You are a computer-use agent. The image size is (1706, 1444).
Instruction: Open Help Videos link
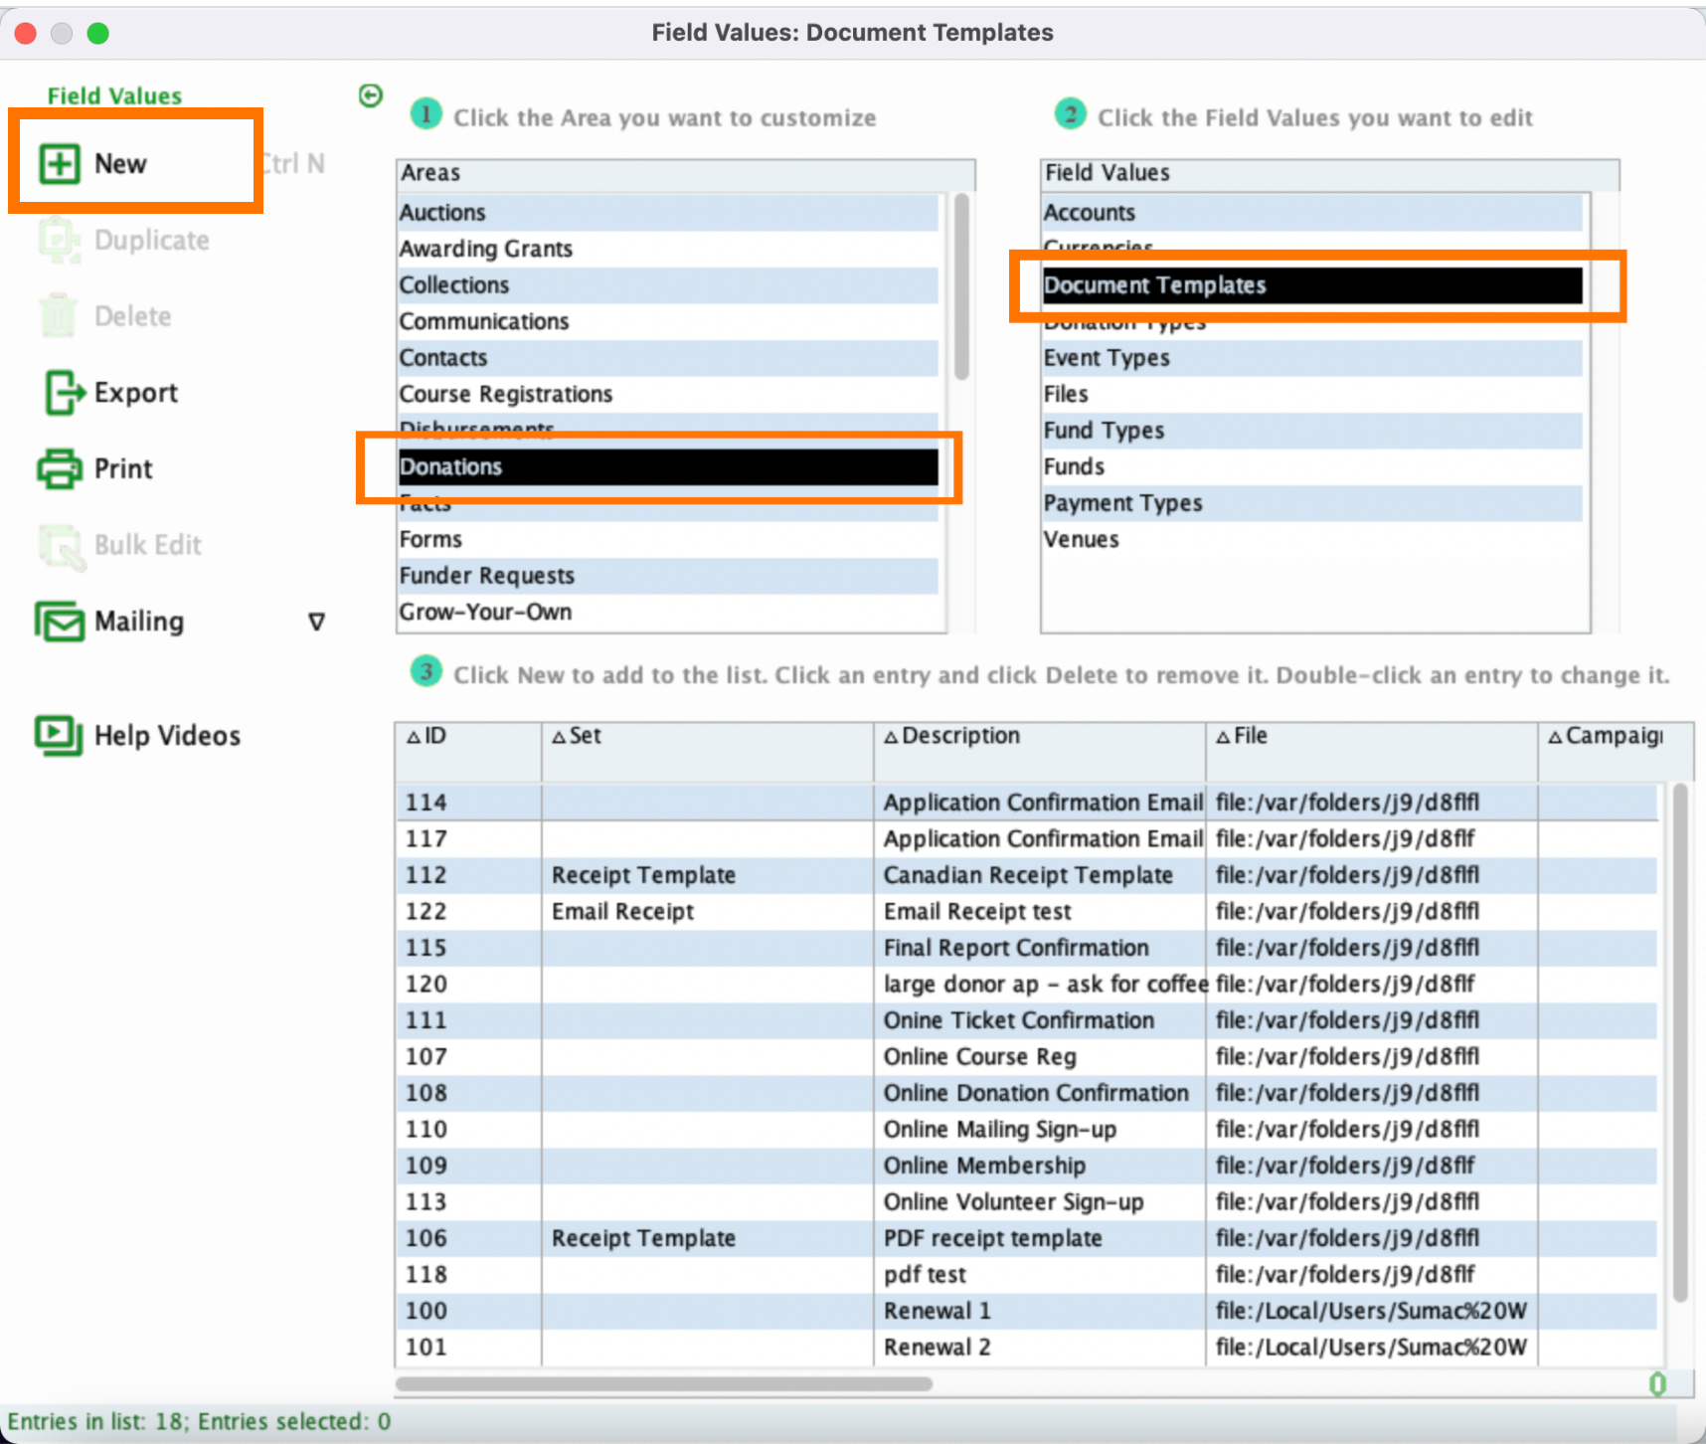tap(167, 736)
